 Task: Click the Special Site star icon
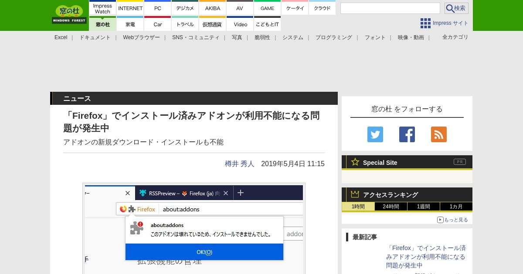coord(355,162)
